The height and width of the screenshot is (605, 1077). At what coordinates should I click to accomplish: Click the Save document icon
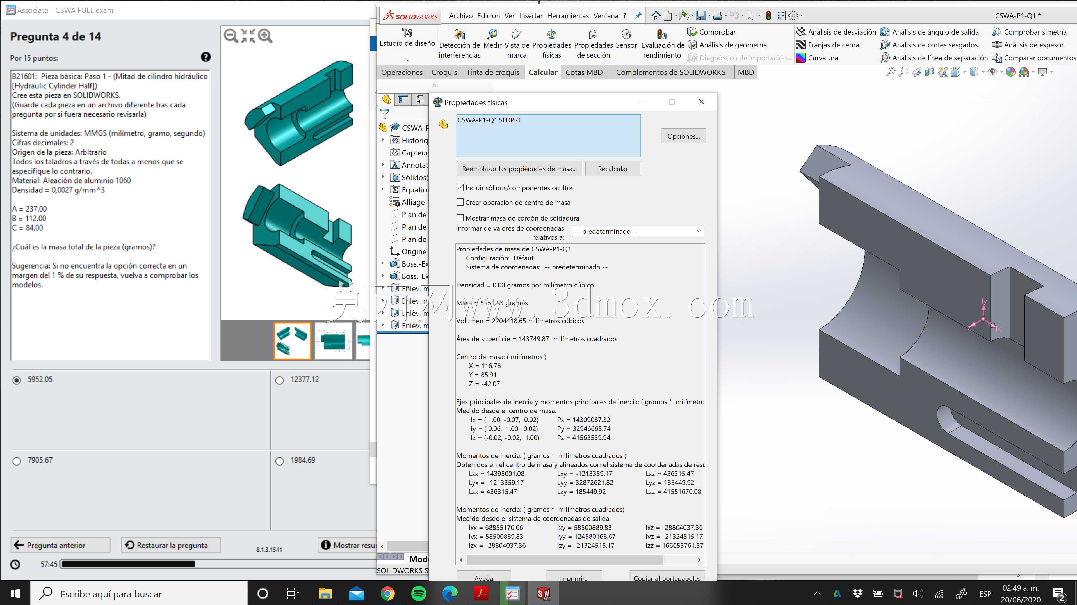point(701,16)
